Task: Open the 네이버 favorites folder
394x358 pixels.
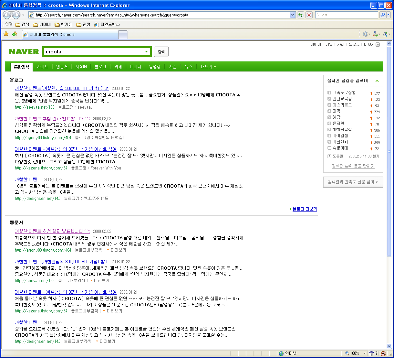Action: [42, 24]
